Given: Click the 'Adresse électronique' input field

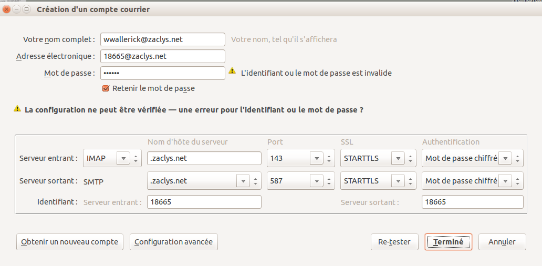Looking at the screenshot, I should point(162,56).
